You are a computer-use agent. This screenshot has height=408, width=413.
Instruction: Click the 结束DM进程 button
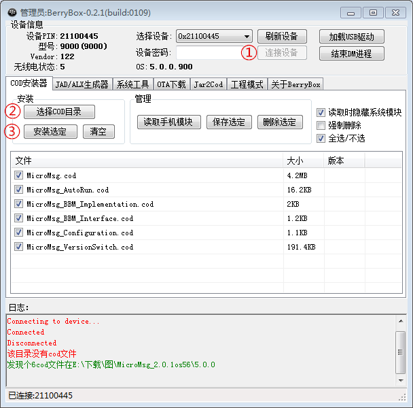(x=352, y=54)
